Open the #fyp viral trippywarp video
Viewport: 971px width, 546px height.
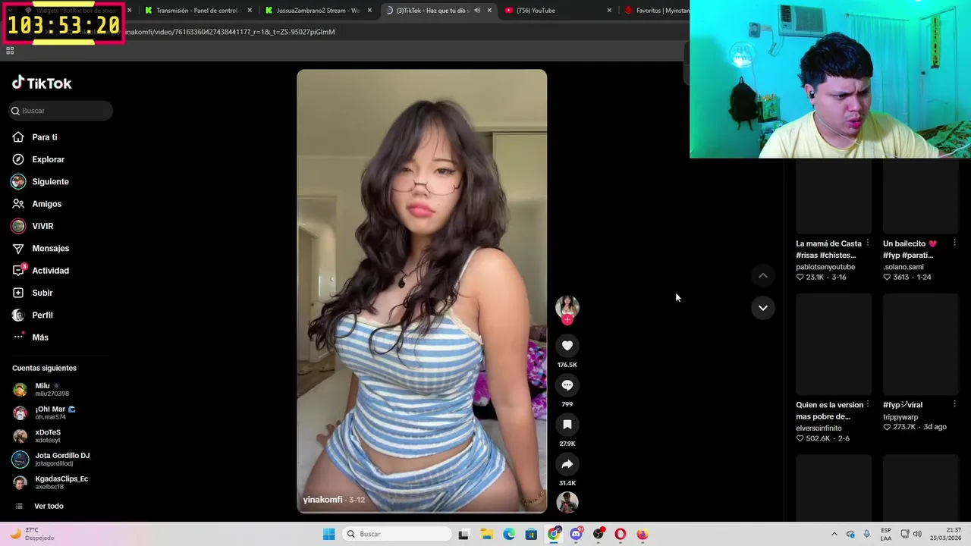pos(921,344)
